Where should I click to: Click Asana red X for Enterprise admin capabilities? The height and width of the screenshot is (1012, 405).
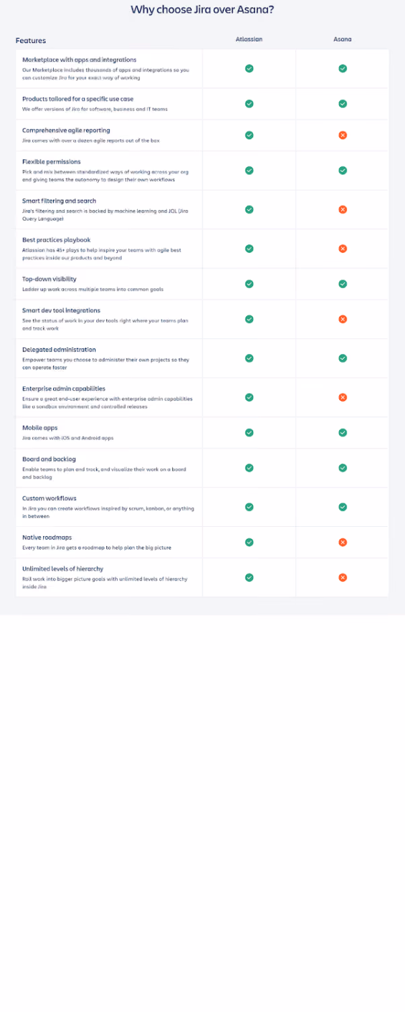coord(342,397)
